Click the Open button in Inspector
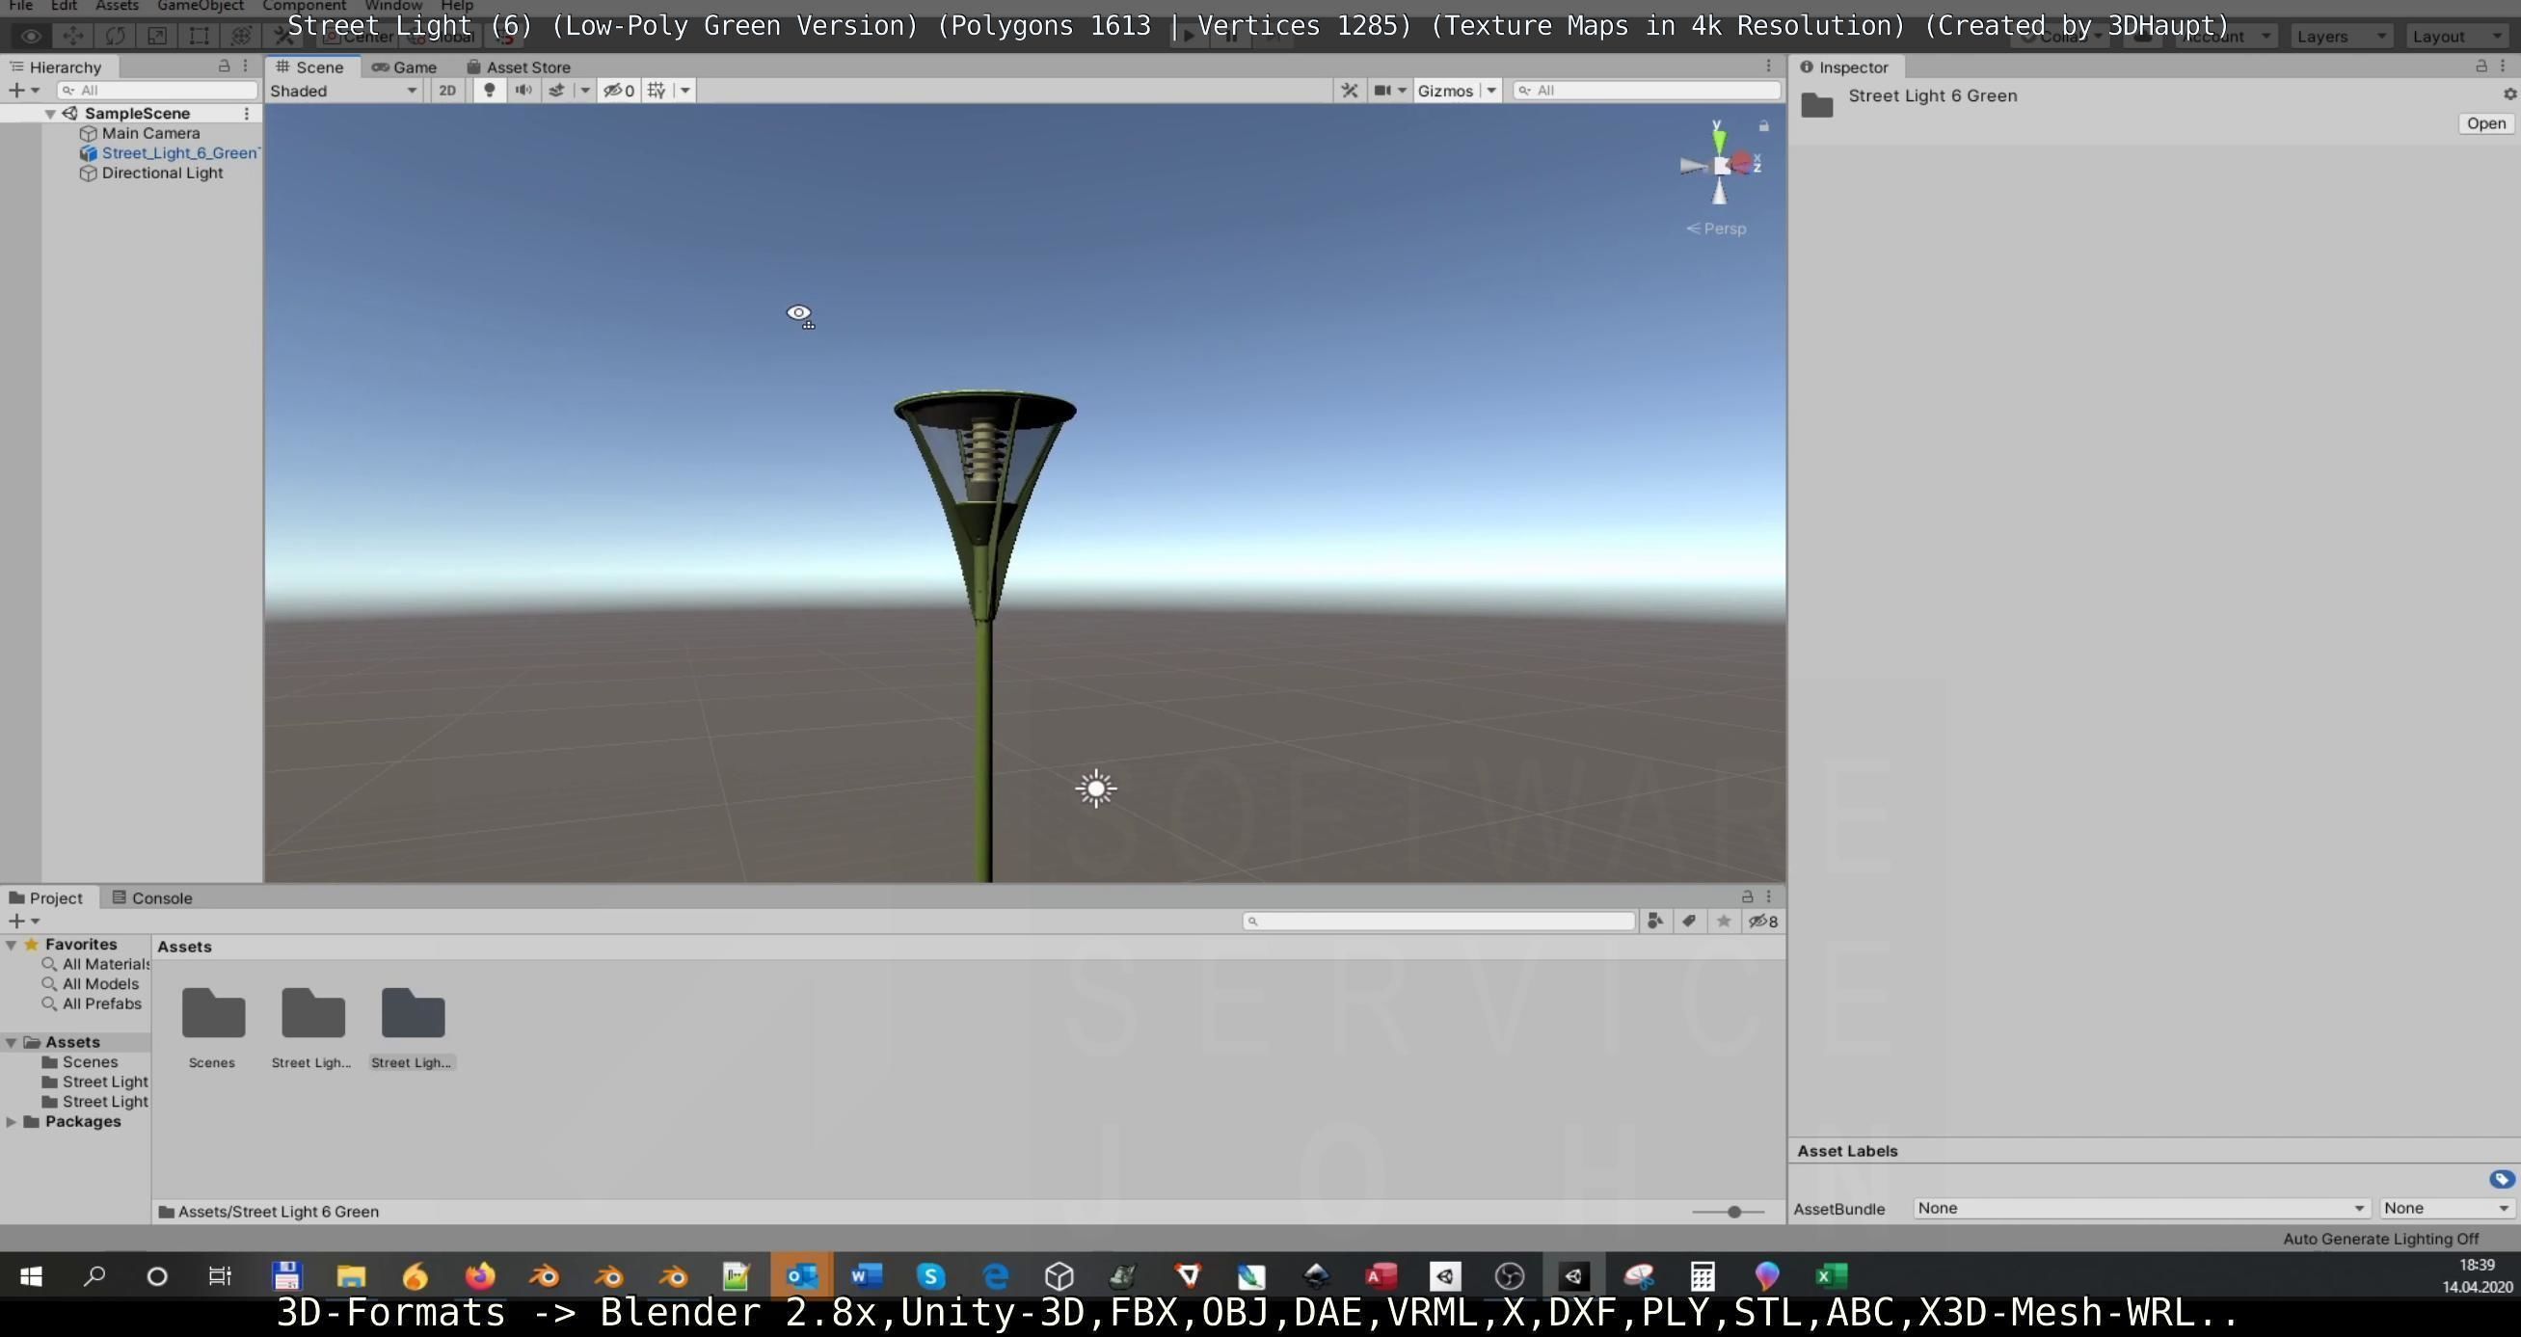Image resolution: width=2521 pixels, height=1337 pixels. (x=2484, y=123)
